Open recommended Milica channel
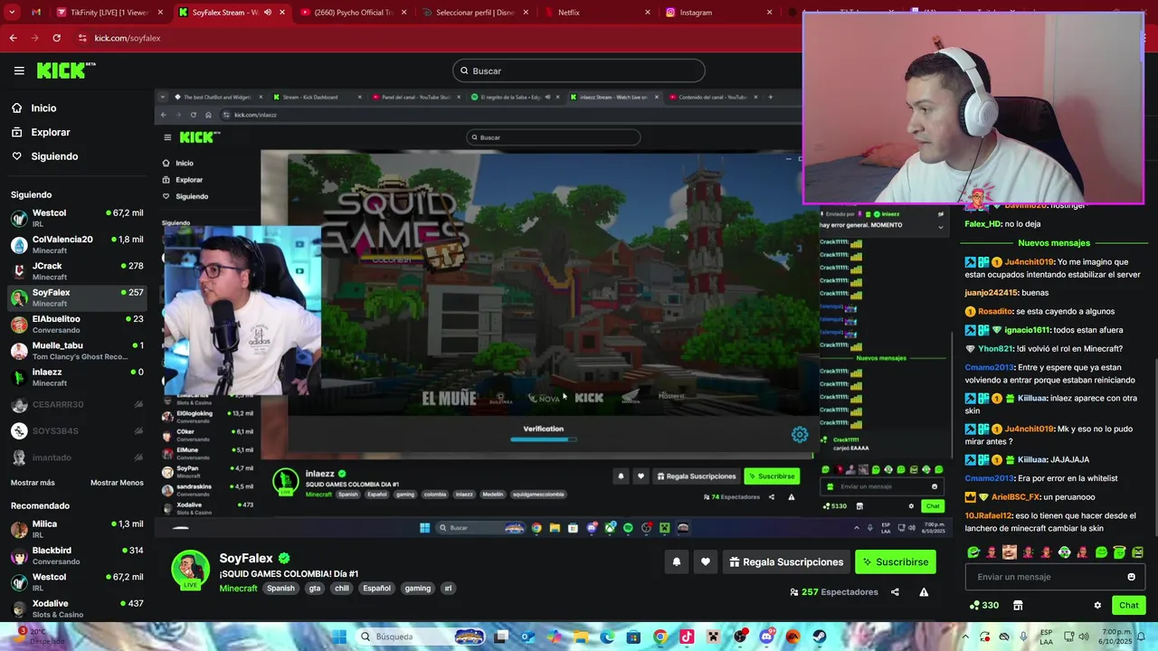Viewport: 1158px width, 651px height. pyautogui.click(x=77, y=529)
